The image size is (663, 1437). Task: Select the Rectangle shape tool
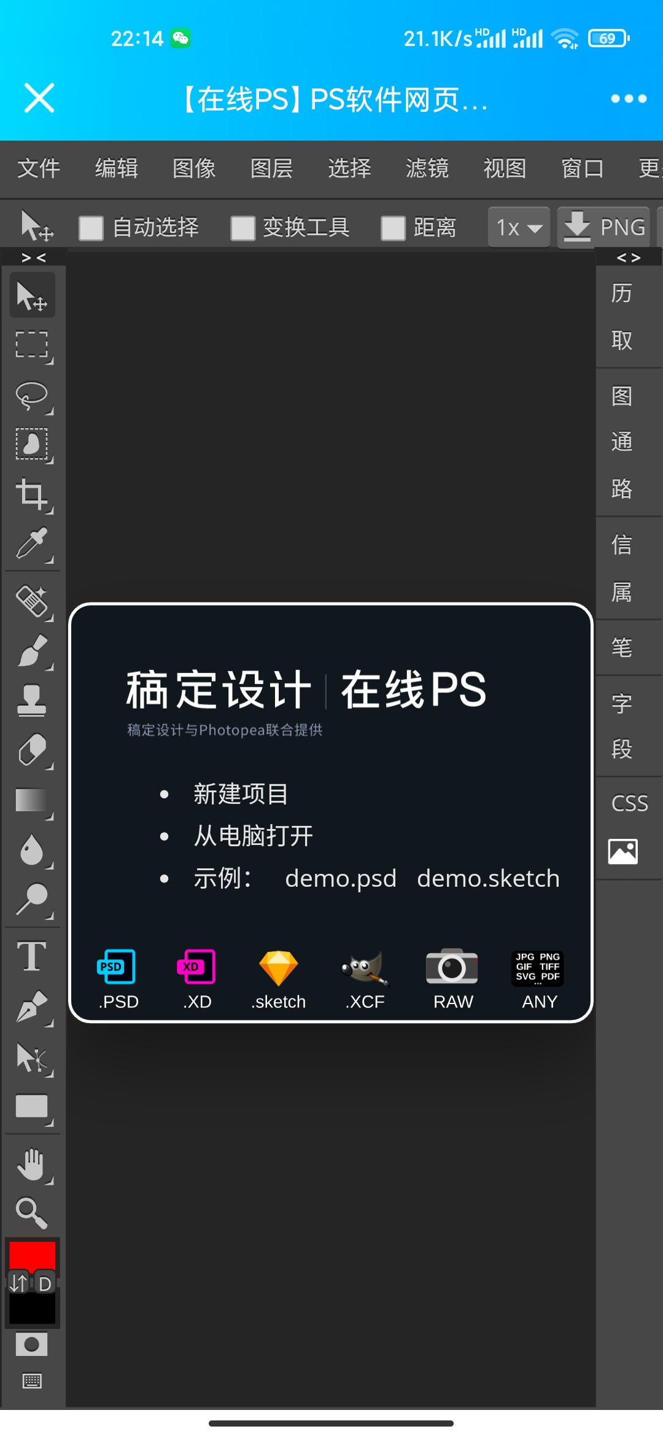coord(33,1107)
